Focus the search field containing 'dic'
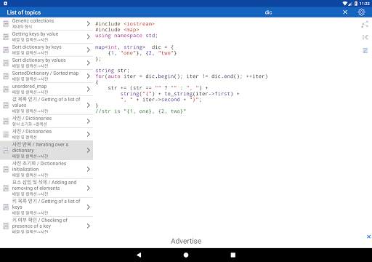 point(268,12)
